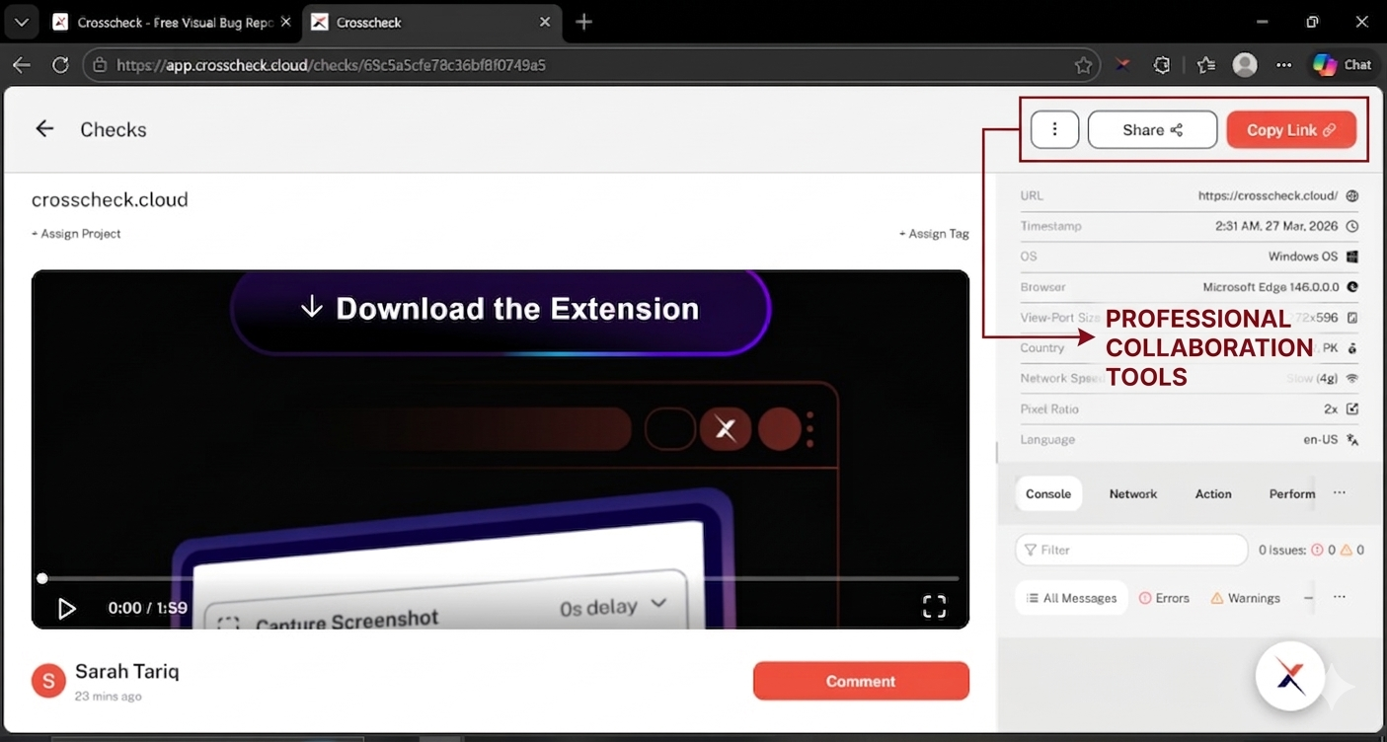1387x742 pixels.
Task: Open the browser tab search chevron
Action: click(21, 21)
